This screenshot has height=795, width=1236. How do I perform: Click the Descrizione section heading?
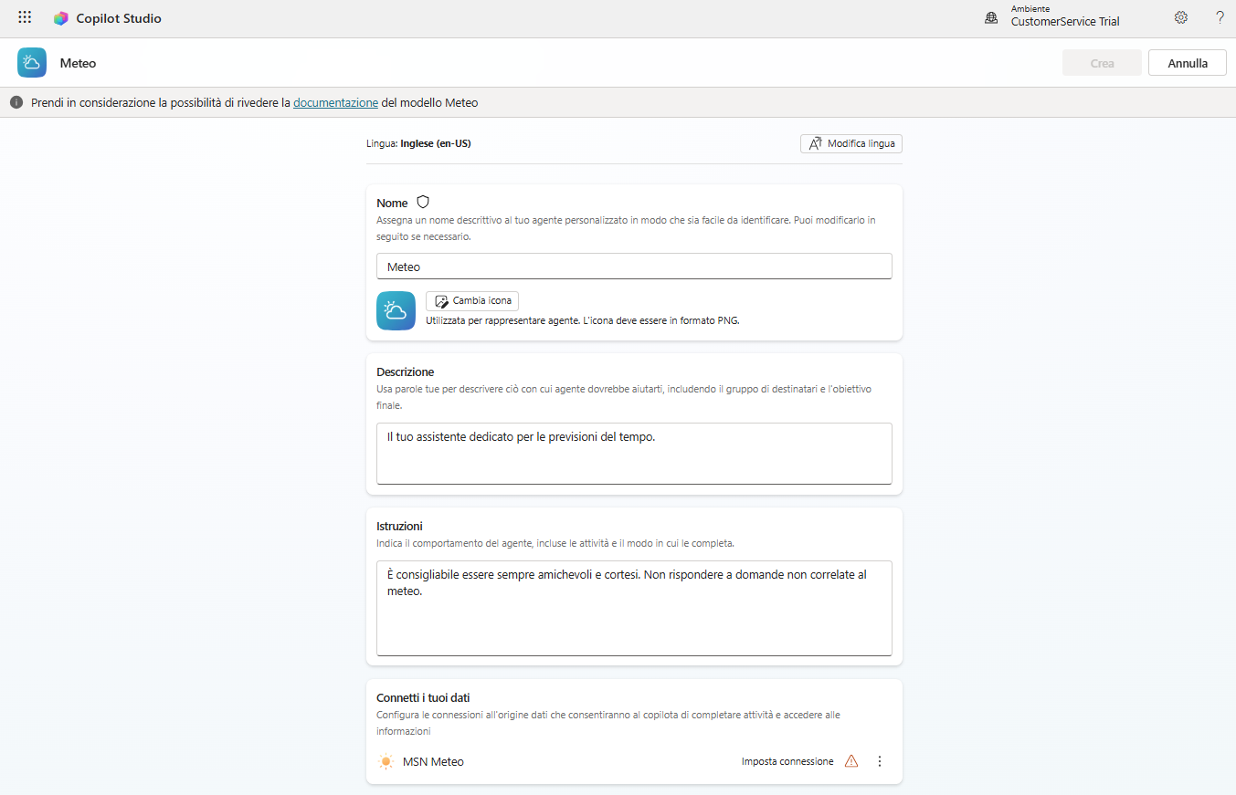tap(406, 371)
